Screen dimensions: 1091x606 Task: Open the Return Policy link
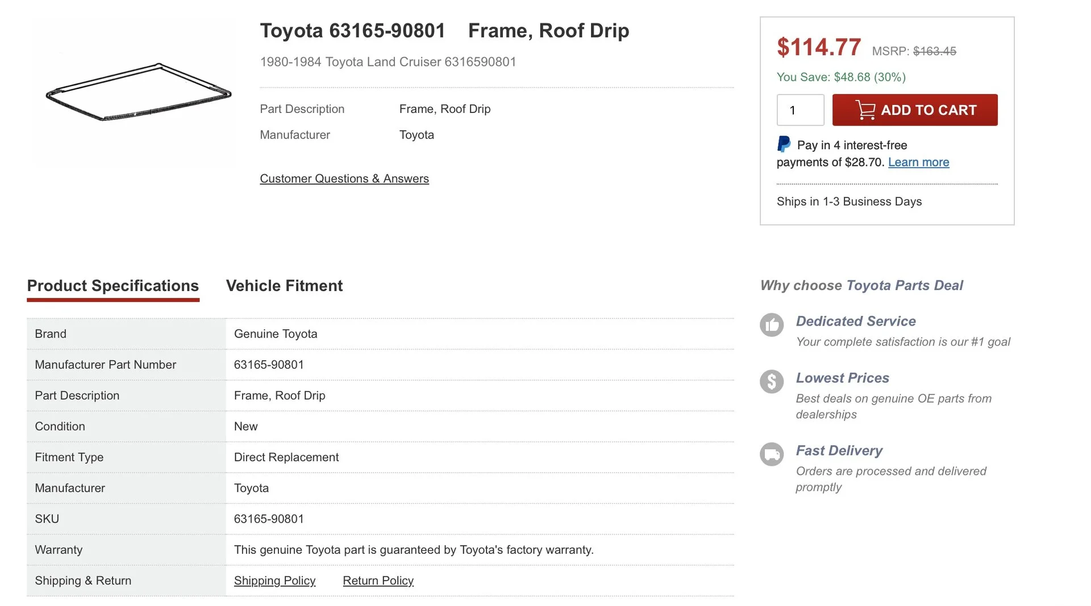[x=378, y=581]
